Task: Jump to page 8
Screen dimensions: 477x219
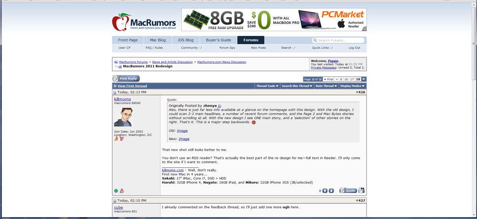Action: tap(341, 79)
